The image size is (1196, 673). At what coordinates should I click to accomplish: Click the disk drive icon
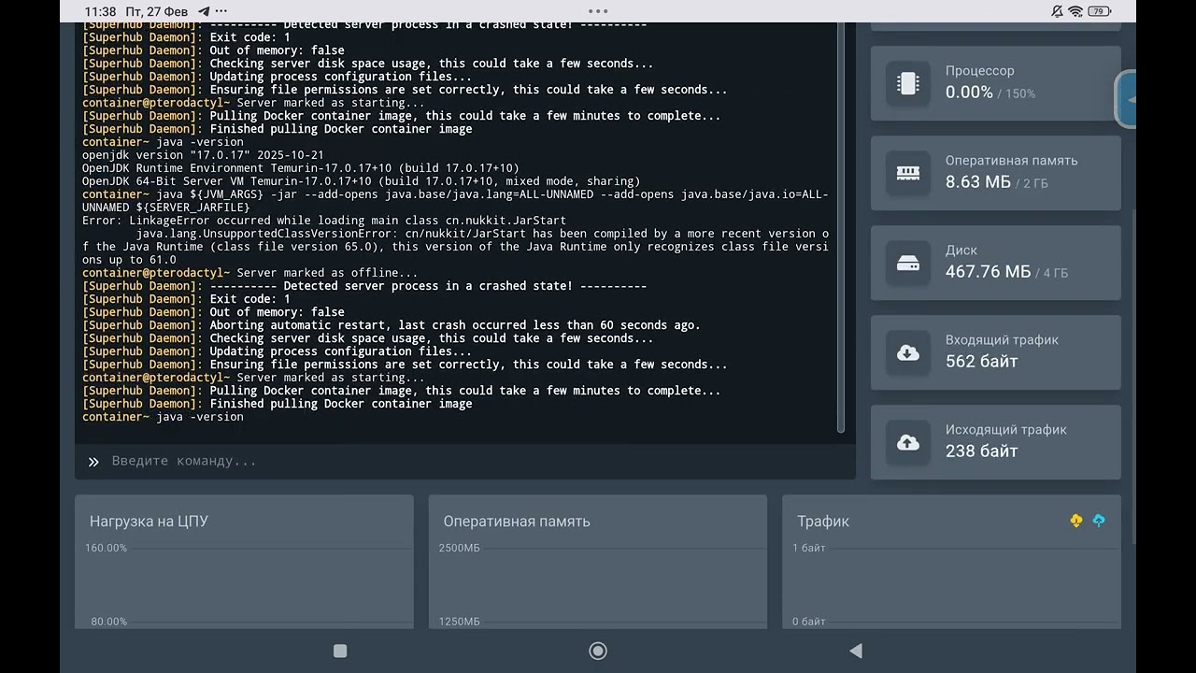(x=907, y=263)
